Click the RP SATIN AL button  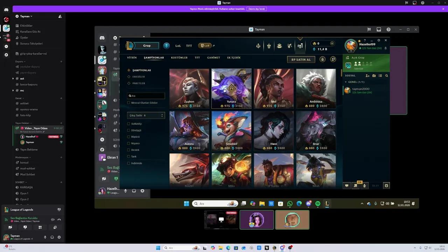click(301, 59)
